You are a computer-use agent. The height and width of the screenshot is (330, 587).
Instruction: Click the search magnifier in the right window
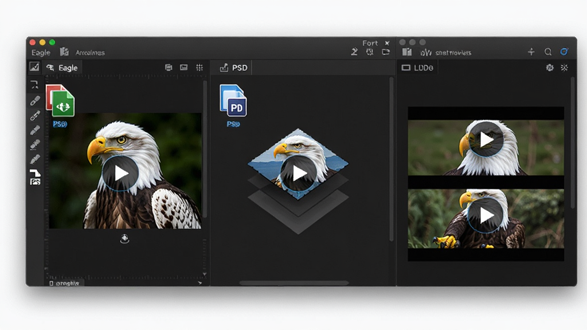tap(547, 52)
